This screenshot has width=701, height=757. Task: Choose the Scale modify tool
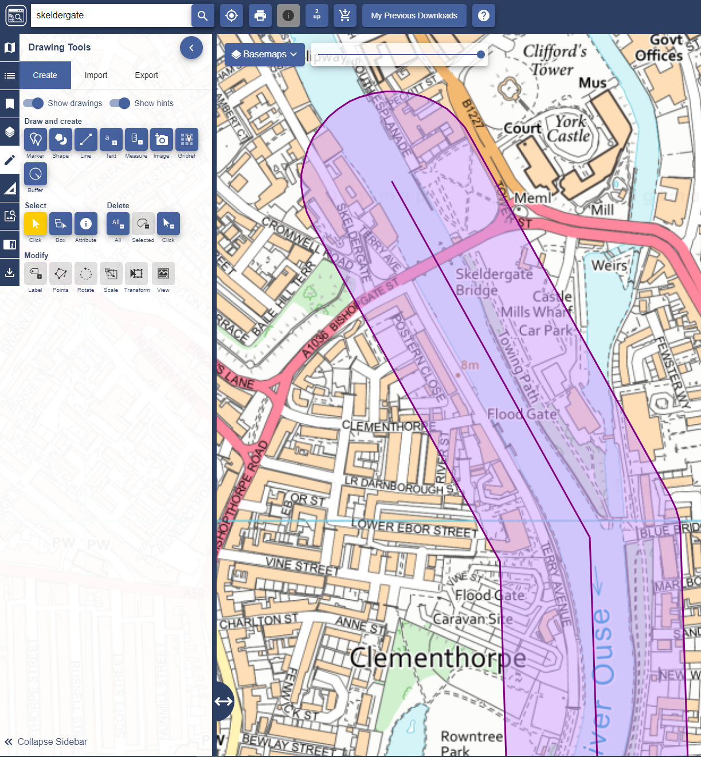click(111, 274)
